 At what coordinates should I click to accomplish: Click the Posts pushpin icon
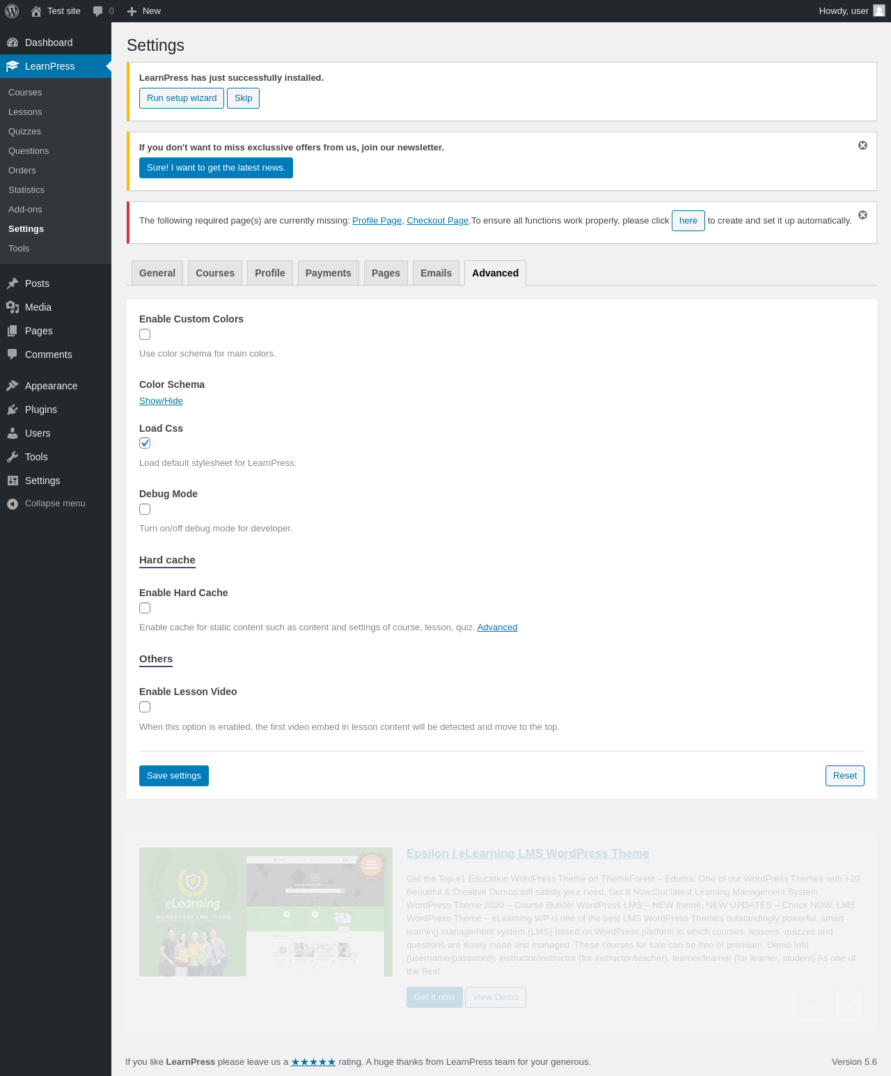click(13, 283)
